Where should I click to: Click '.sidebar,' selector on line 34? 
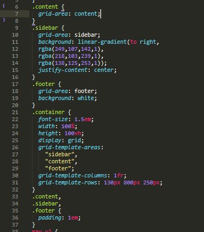[x=47, y=204]
